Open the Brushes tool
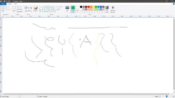This screenshot has height=98, width=175. [x=36, y=9]
